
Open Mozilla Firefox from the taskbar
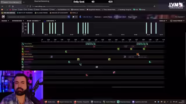[x=50, y=102]
